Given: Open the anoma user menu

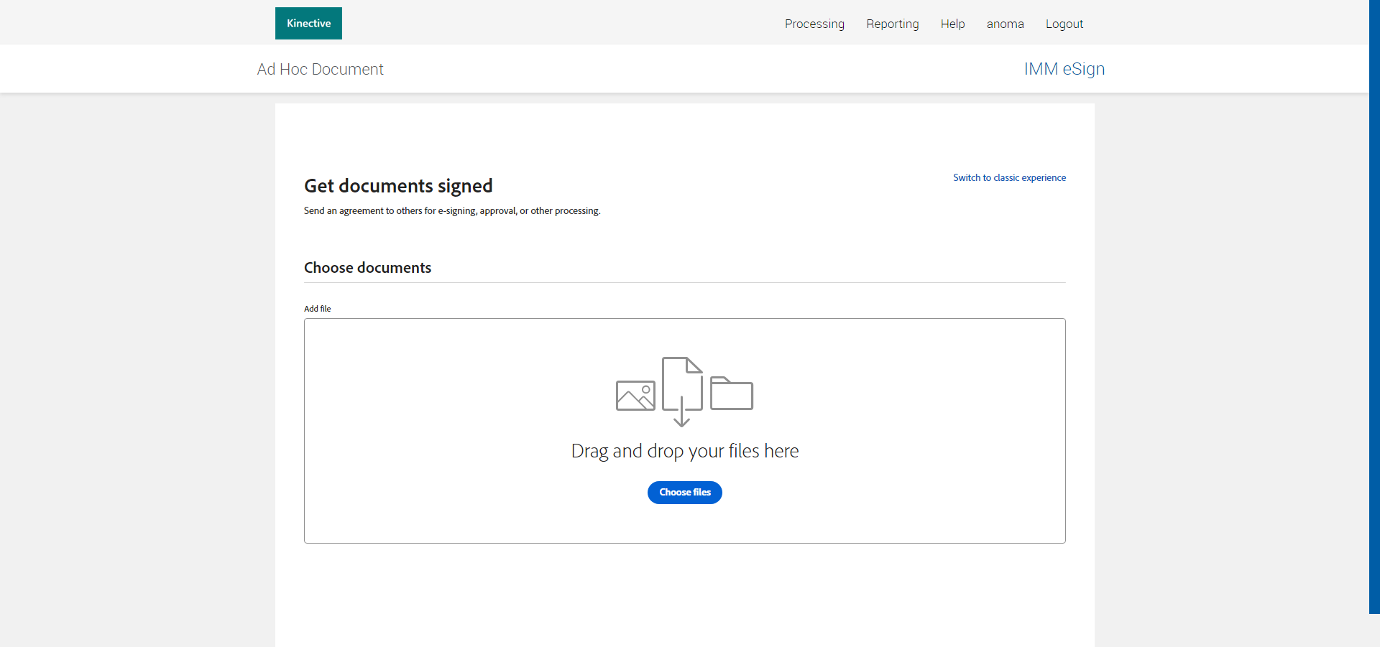Looking at the screenshot, I should click(x=1005, y=24).
